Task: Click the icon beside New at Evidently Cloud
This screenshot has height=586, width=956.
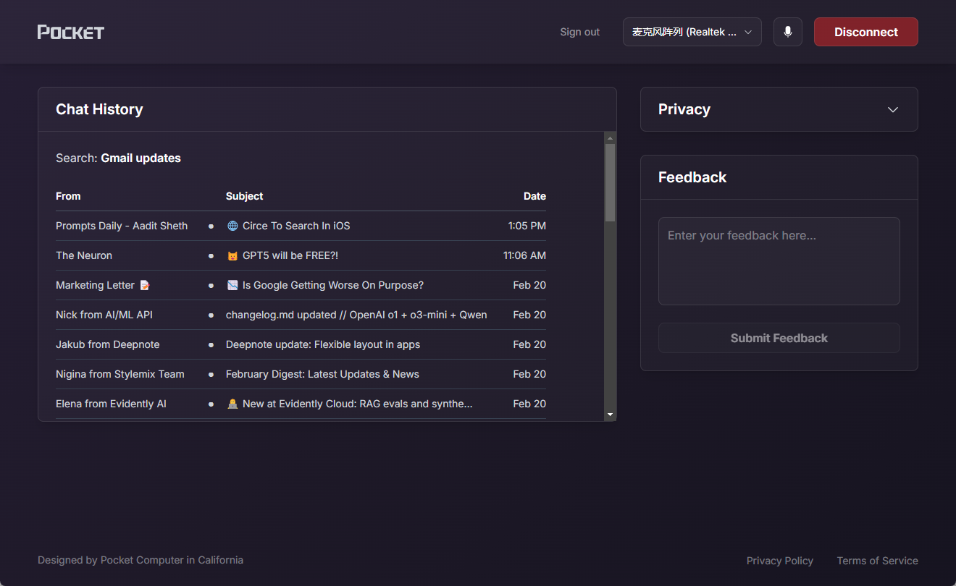Action: [x=232, y=404]
